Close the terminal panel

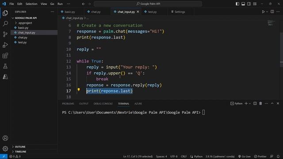[278, 103]
